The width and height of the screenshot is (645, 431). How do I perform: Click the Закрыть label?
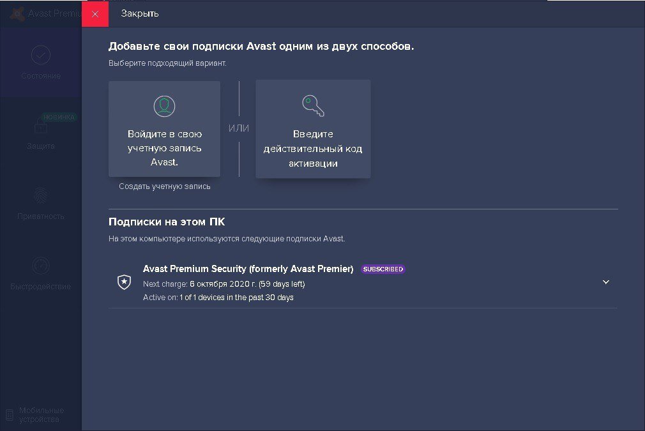[139, 13]
